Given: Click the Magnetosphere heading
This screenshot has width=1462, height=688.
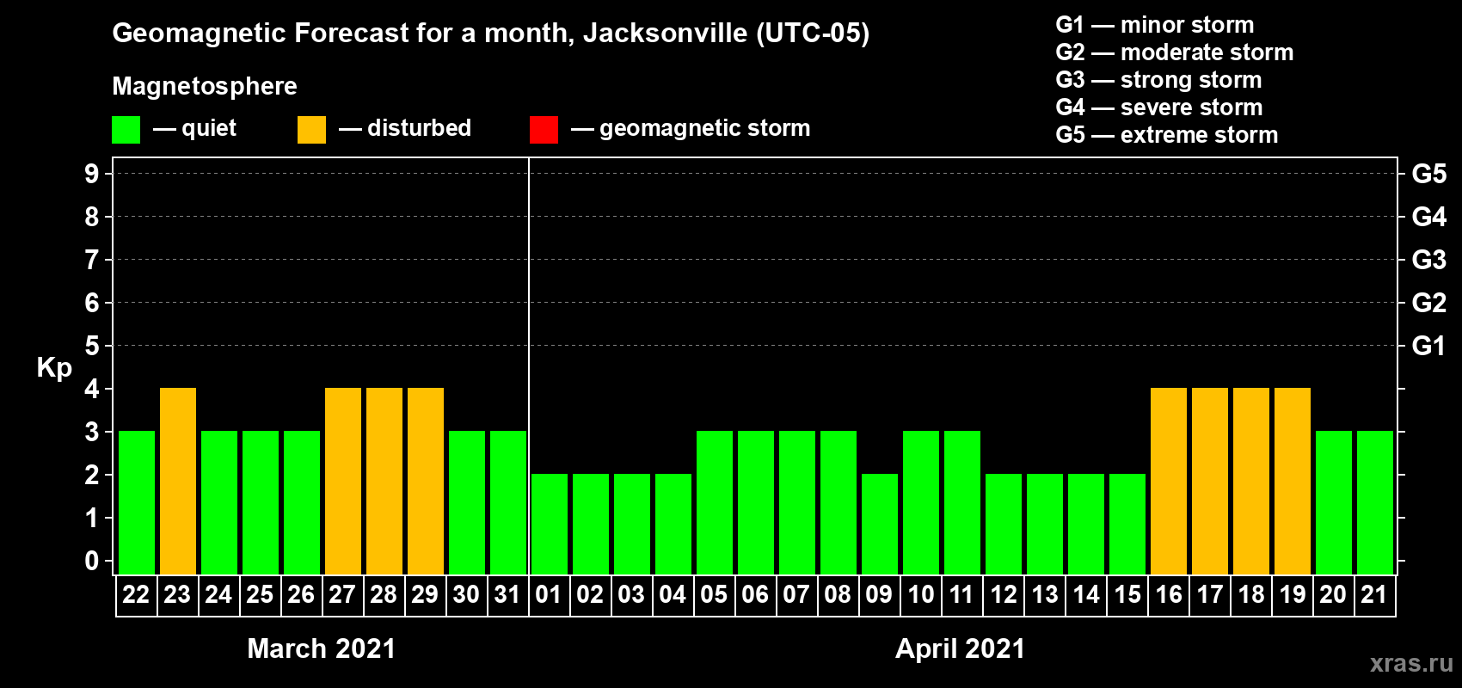Looking at the screenshot, I should (205, 87).
